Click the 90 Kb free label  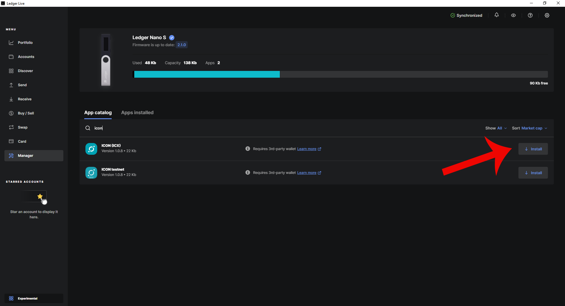tap(539, 83)
